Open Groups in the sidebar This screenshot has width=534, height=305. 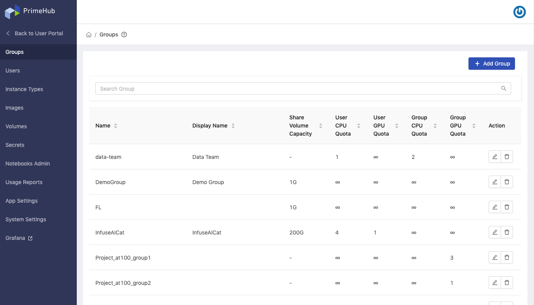point(38,52)
